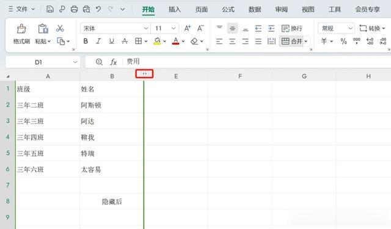Viewport: 391px width, 229px height.
Task: Expand the number format 常规 dropdown
Action: pos(350,29)
